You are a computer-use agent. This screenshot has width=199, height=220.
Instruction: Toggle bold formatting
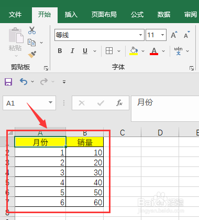[x=60, y=51]
